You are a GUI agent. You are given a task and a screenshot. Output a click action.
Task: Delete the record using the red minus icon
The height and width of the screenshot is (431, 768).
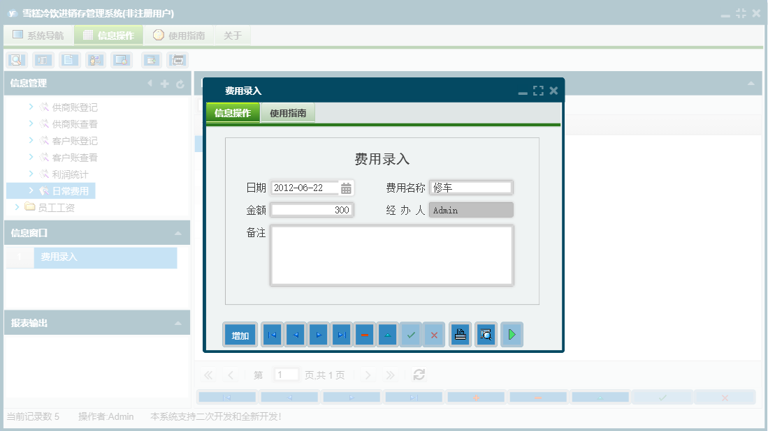[x=365, y=335]
